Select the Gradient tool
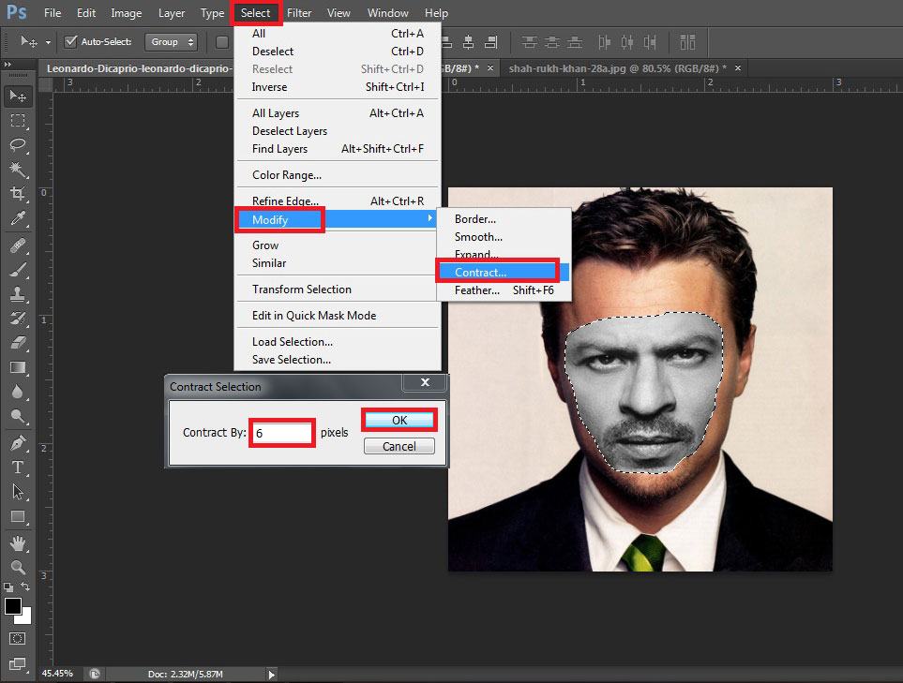 (18, 367)
